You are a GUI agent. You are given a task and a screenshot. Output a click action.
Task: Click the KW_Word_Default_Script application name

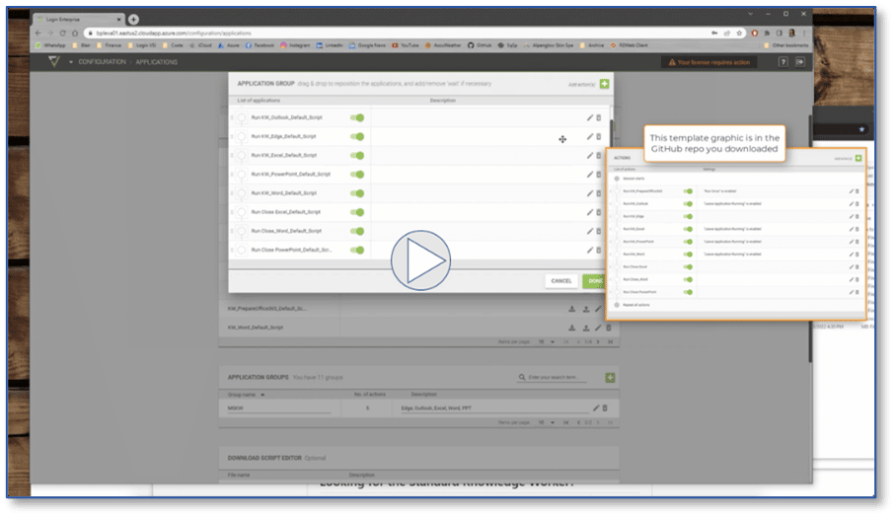[x=256, y=328]
